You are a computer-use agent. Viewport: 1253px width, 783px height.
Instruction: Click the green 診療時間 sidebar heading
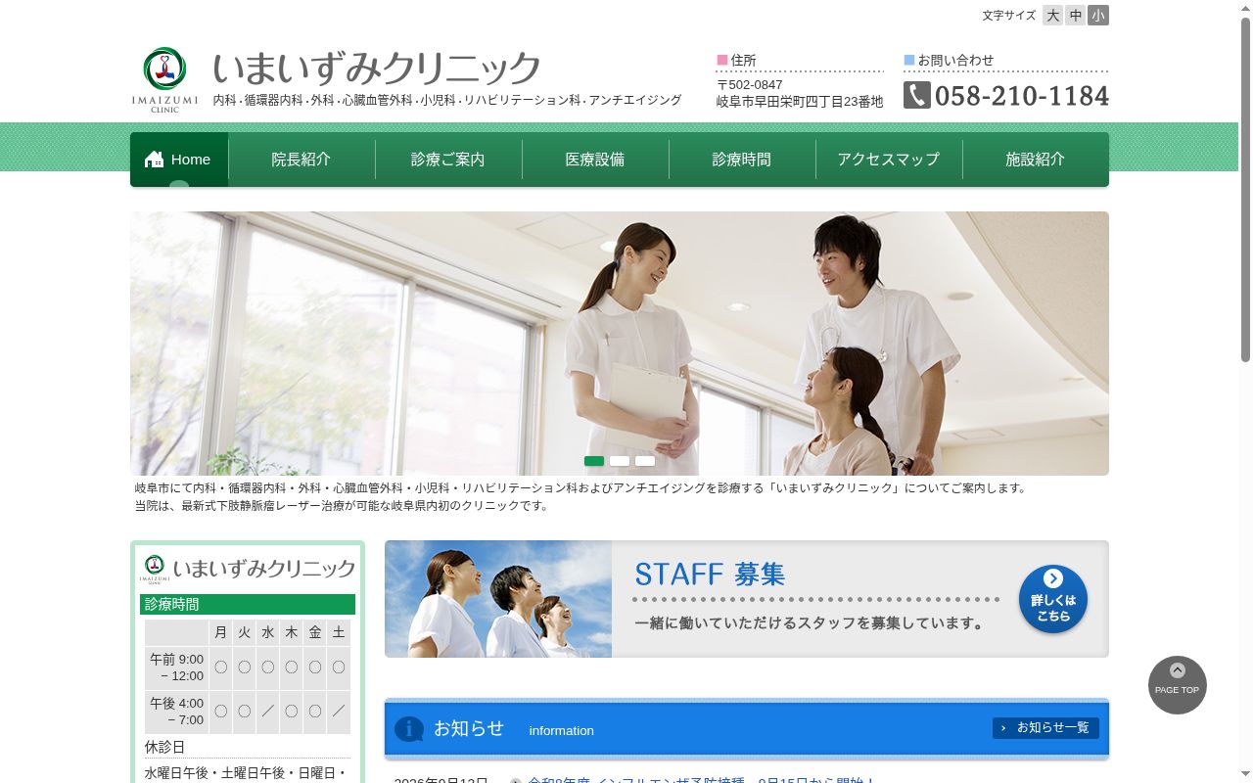(x=248, y=604)
